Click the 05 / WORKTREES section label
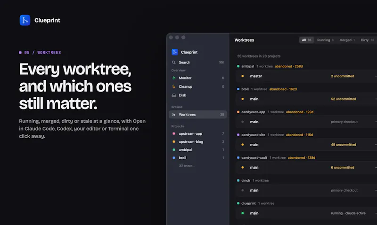The image size is (377, 225). point(40,53)
